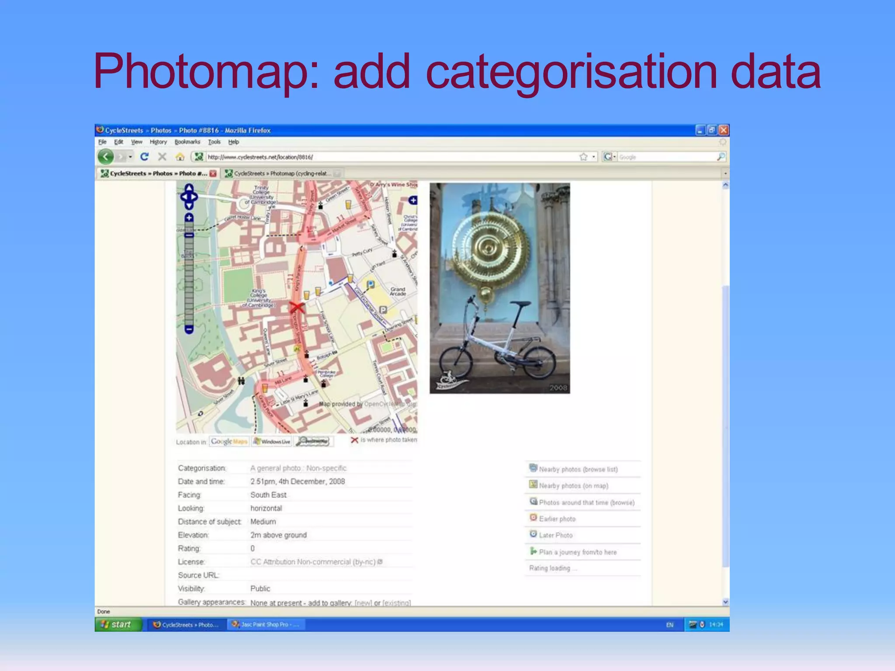Open location in Windows Live
895x671 pixels.
point(272,442)
